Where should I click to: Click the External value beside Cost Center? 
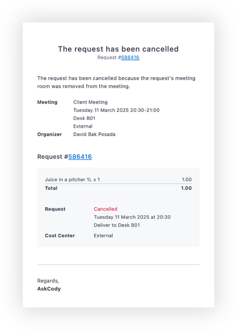pos(103,235)
